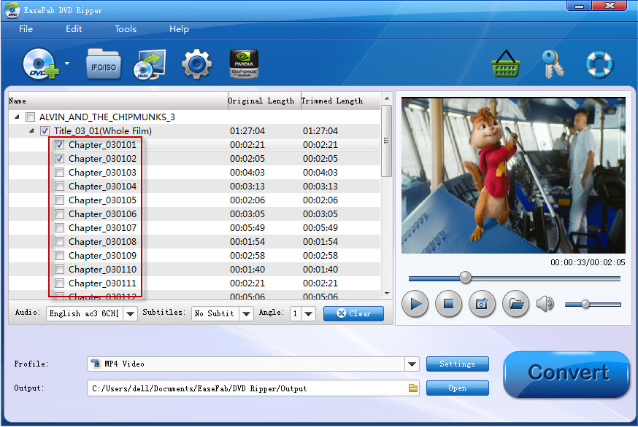638x427 pixels.
Task: Adjust the volume slider handle
Action: [585, 304]
